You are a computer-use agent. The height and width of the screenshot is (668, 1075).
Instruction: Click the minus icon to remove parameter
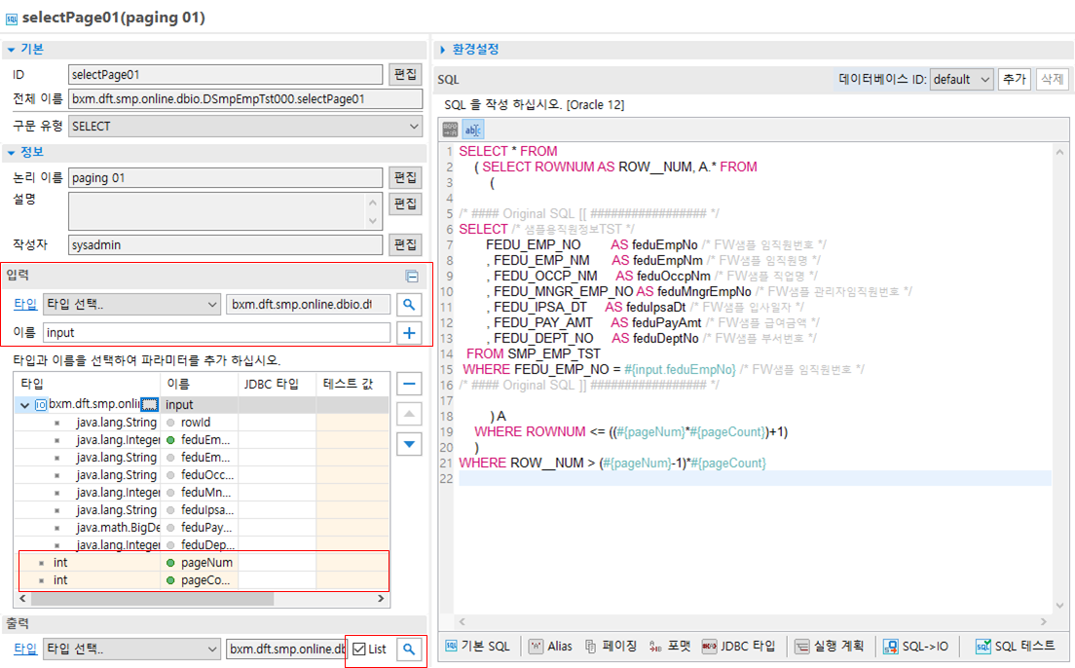point(410,384)
